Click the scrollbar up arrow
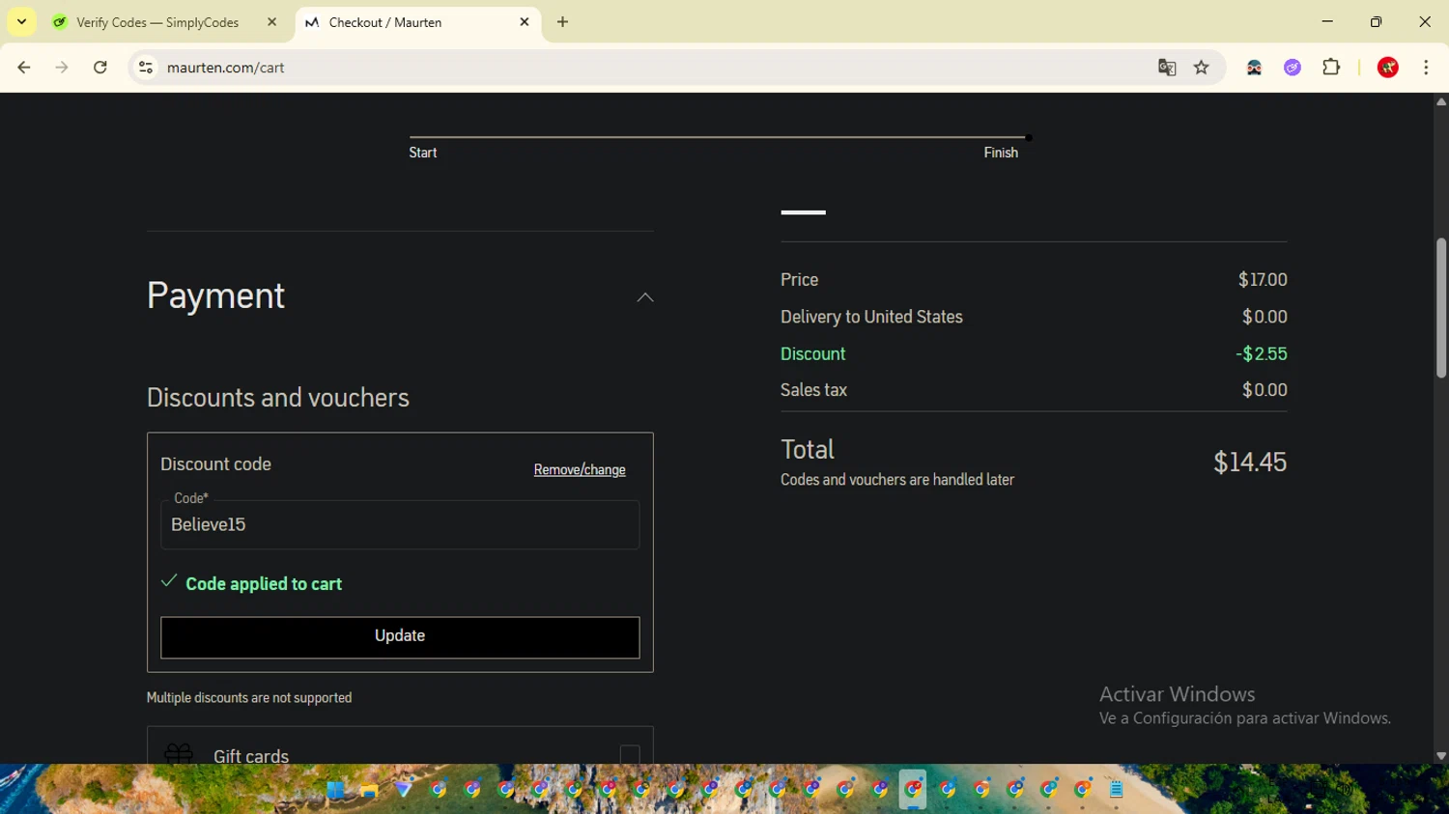This screenshot has width=1449, height=814. (1441, 101)
